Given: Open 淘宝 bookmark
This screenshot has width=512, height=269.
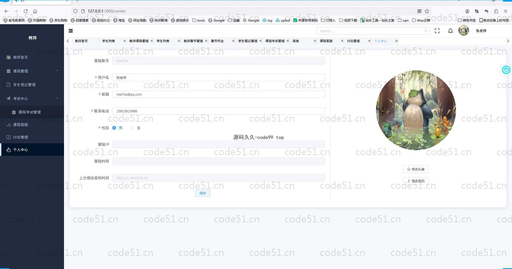Looking at the screenshot, I should [x=119, y=20].
